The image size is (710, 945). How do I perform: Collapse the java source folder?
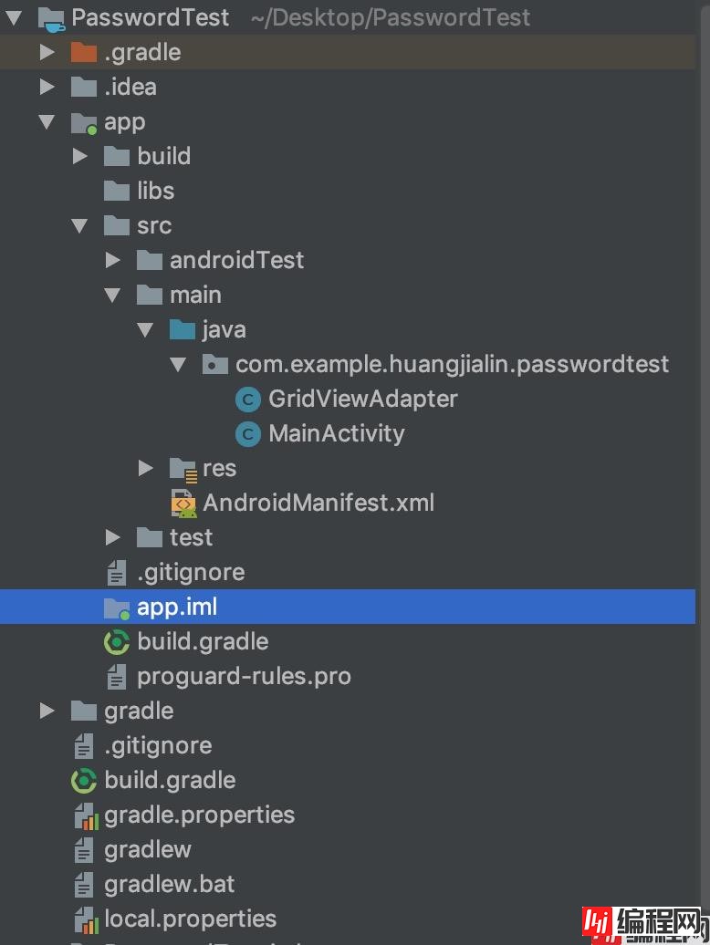click(146, 330)
